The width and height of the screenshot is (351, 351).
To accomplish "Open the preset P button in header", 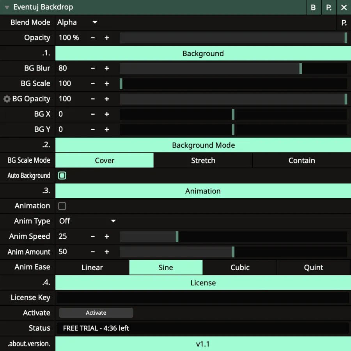I will [329, 7].
